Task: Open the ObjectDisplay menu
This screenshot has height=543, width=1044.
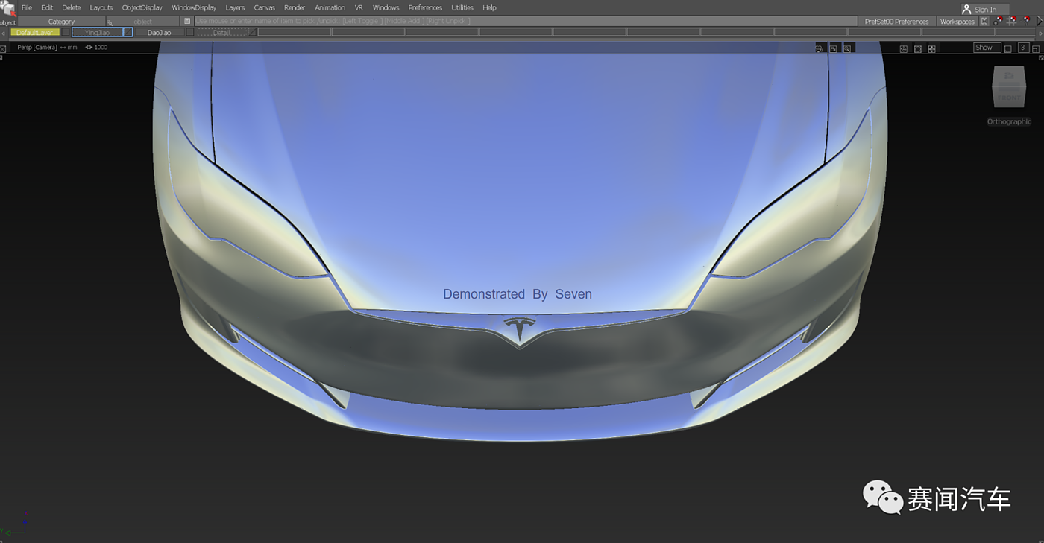Action: tap(142, 7)
